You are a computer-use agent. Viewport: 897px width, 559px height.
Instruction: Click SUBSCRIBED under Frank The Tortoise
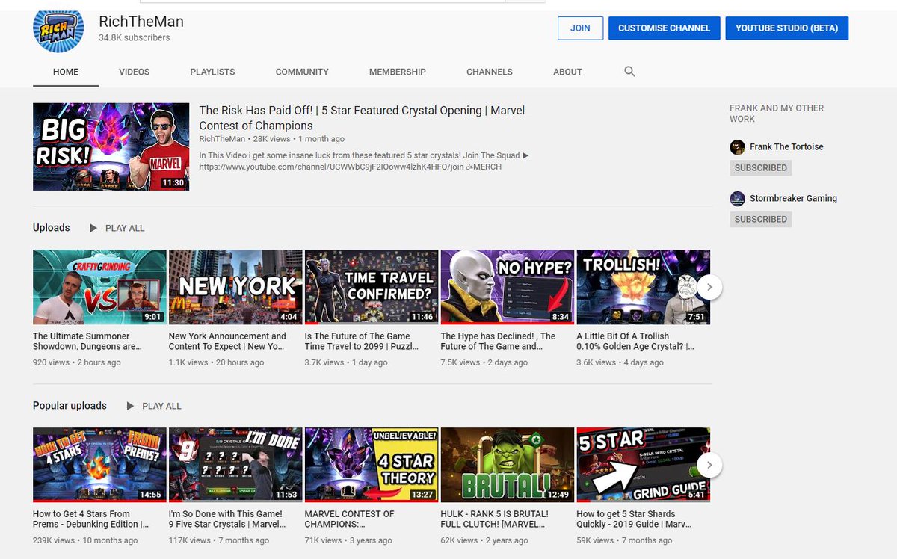pos(760,168)
